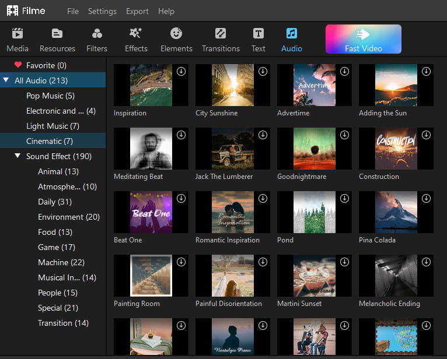
Task: Click the download icon on Inspiration track
Action: coord(181,71)
